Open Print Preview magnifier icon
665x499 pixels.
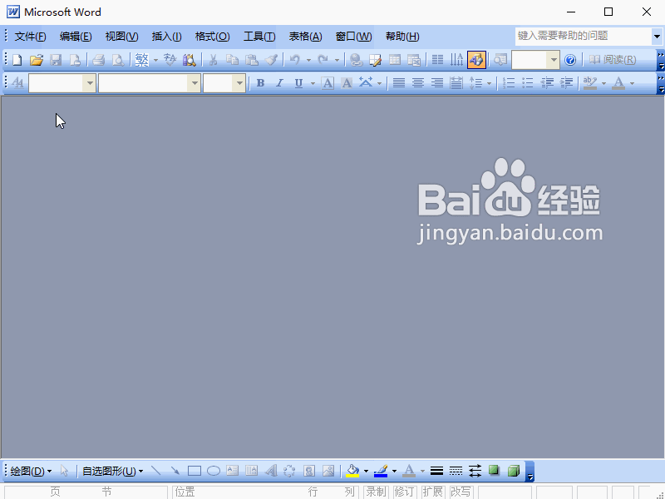coord(117,60)
